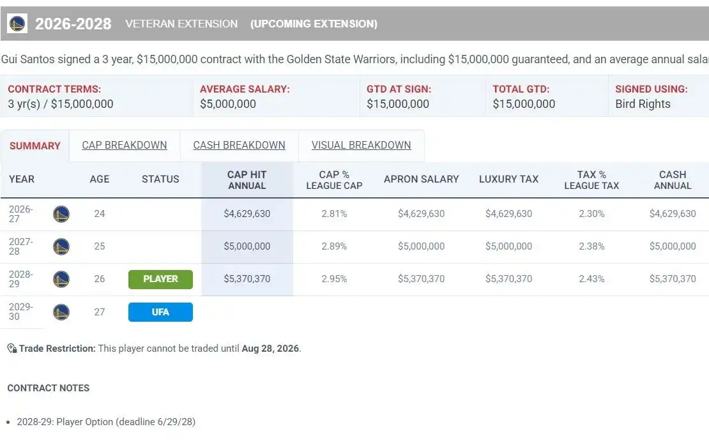Click the green PLAYER option badge
The width and height of the screenshot is (709, 443).
point(160,279)
